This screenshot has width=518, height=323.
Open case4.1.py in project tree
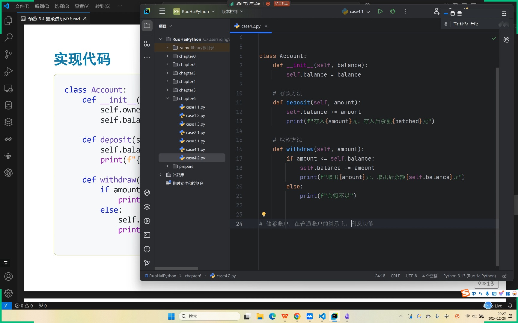[192, 150]
